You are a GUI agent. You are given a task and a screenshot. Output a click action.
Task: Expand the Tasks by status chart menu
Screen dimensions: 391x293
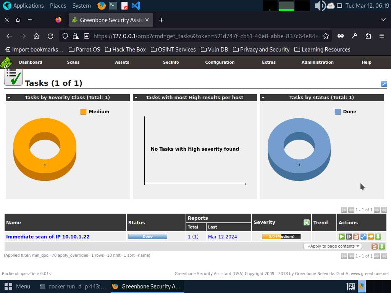[x=263, y=98]
